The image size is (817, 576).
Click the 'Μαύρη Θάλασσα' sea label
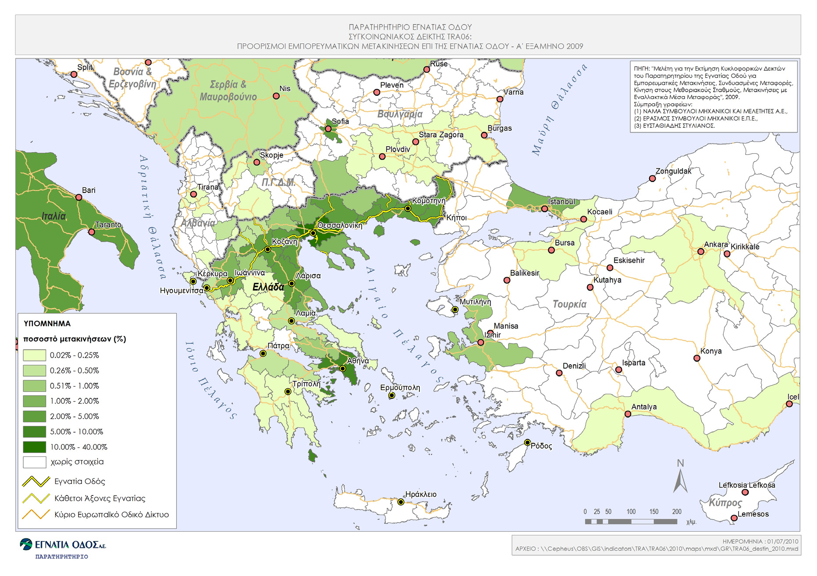click(559, 109)
